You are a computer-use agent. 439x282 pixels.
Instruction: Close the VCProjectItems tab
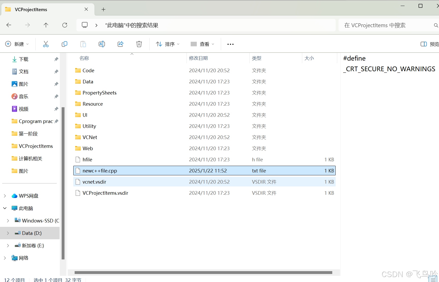tap(86, 9)
